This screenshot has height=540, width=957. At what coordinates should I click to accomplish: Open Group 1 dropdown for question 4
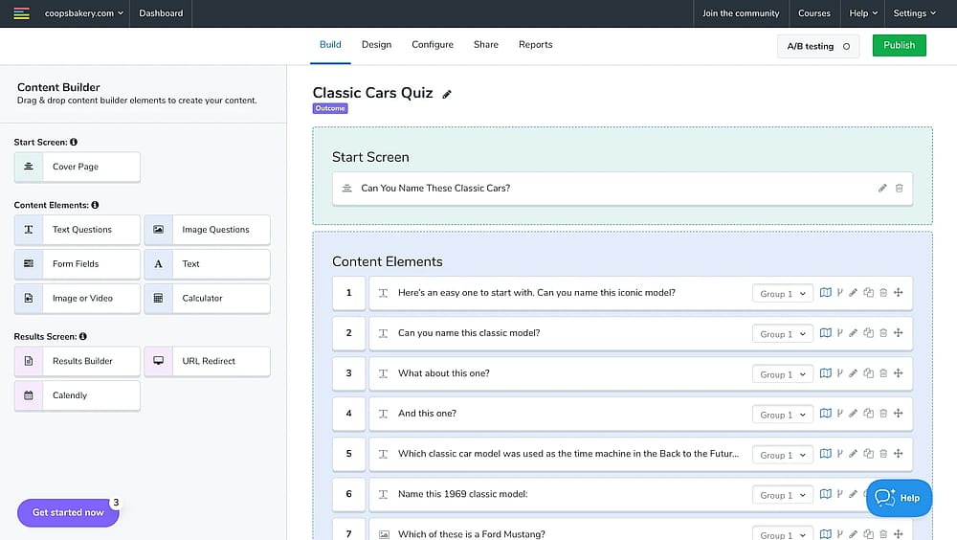coord(783,415)
